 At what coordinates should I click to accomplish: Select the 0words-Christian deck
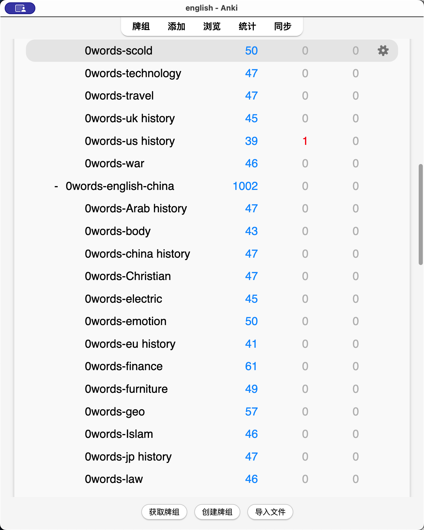click(x=128, y=276)
